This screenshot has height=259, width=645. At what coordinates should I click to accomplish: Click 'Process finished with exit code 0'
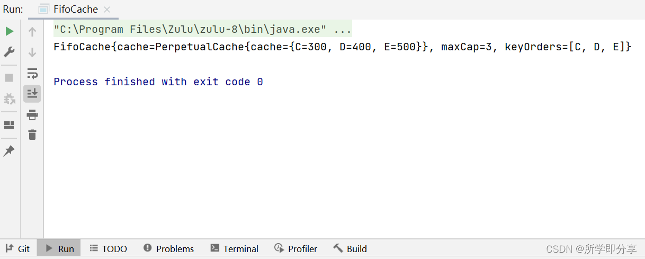tap(158, 82)
